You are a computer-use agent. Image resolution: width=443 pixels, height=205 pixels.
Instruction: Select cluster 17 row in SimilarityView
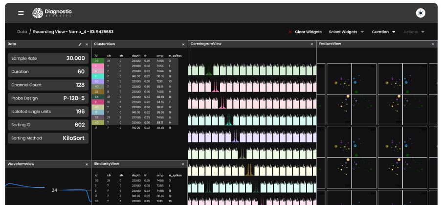tap(138, 196)
